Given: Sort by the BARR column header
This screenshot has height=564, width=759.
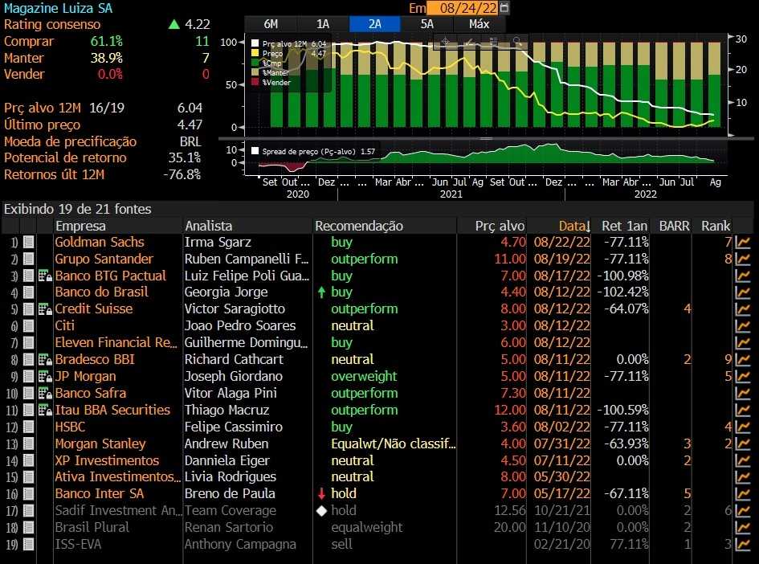Looking at the screenshot, I should click(675, 226).
